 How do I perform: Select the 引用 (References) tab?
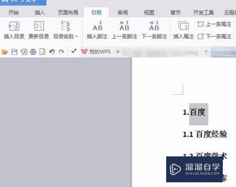[96, 12]
